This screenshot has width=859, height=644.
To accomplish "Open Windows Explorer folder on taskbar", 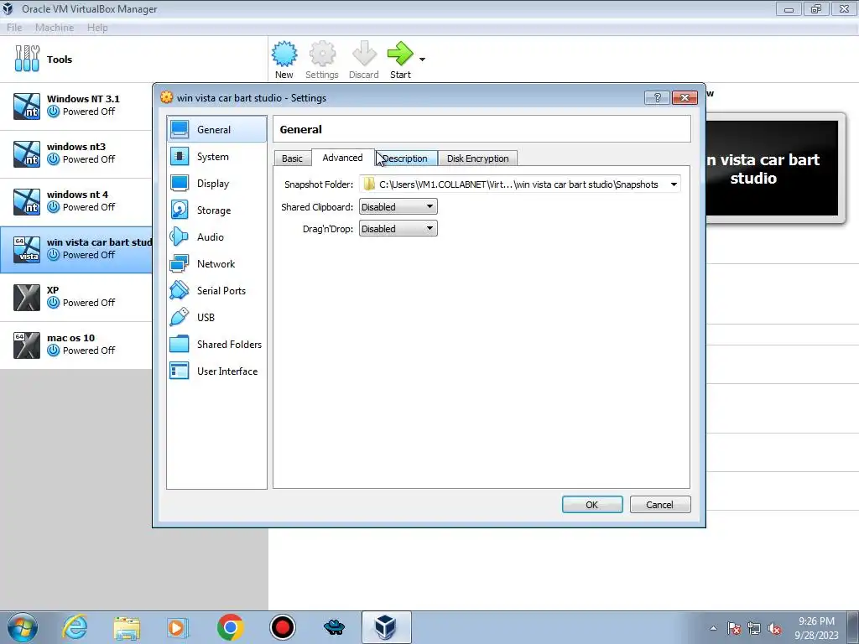I will (x=127, y=627).
